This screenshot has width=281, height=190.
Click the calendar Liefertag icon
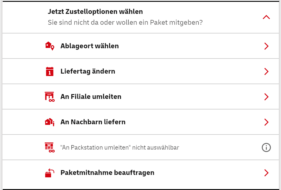(x=49, y=71)
